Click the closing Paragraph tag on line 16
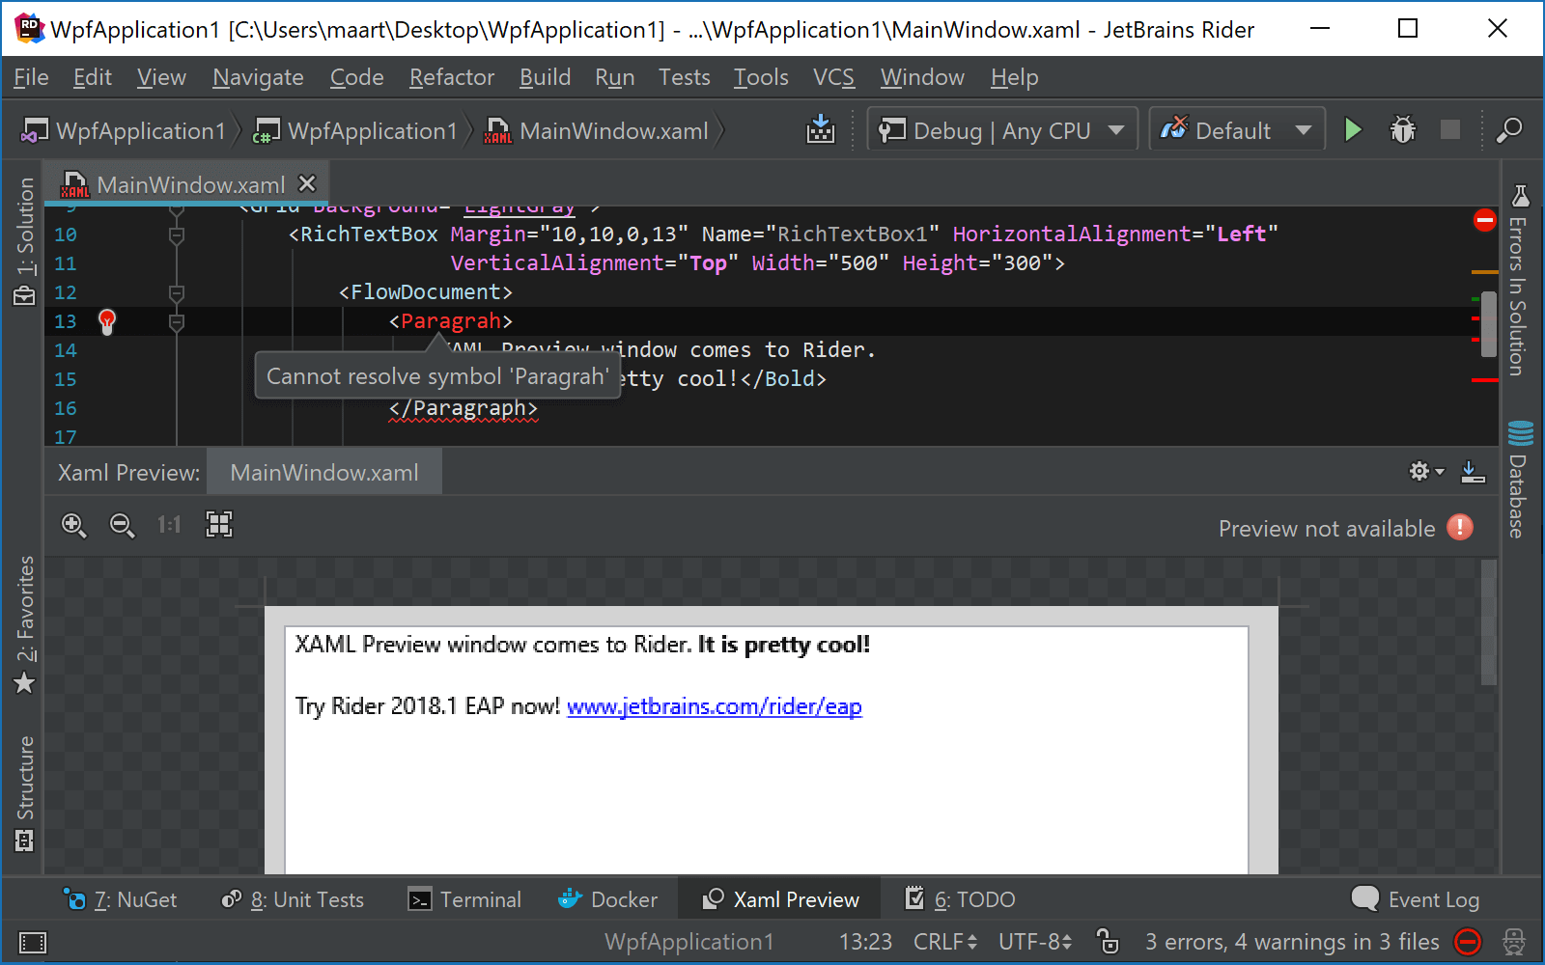Image resolution: width=1545 pixels, height=965 pixels. pos(463,408)
